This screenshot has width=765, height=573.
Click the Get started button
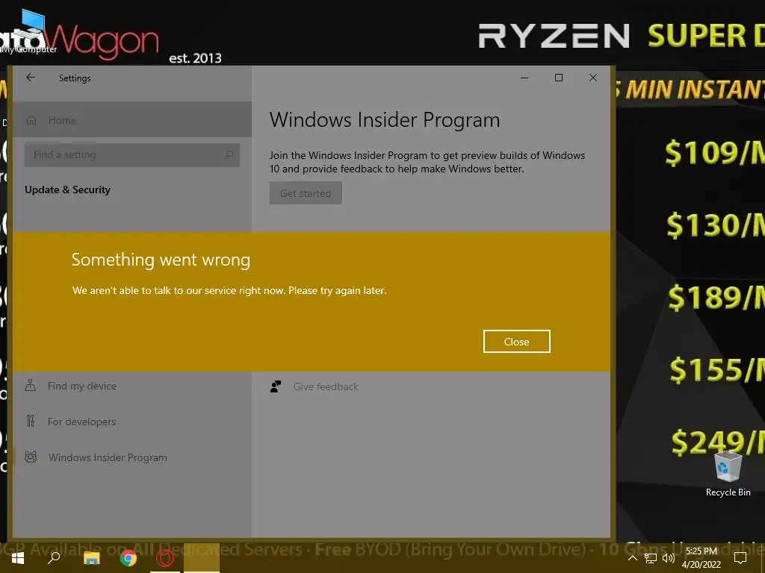(306, 193)
